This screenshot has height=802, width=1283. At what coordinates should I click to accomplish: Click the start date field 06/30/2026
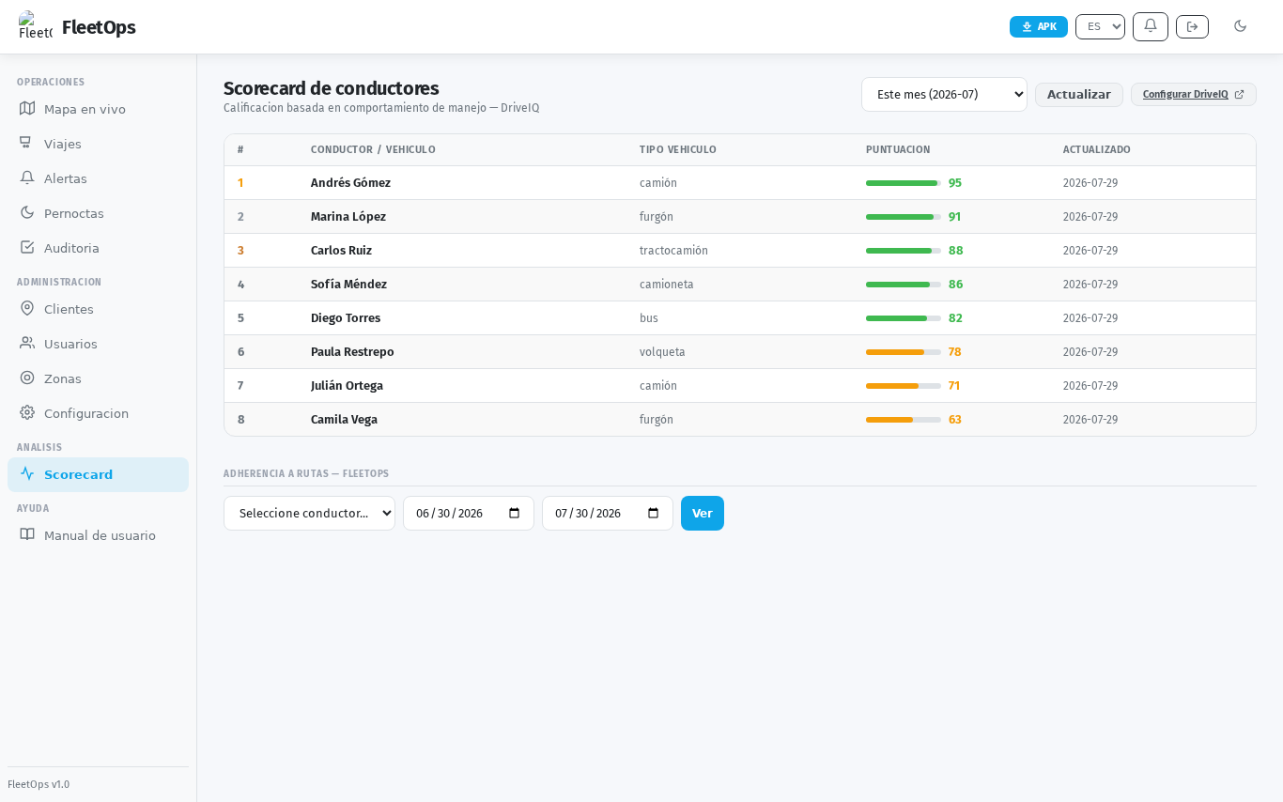[x=468, y=513]
